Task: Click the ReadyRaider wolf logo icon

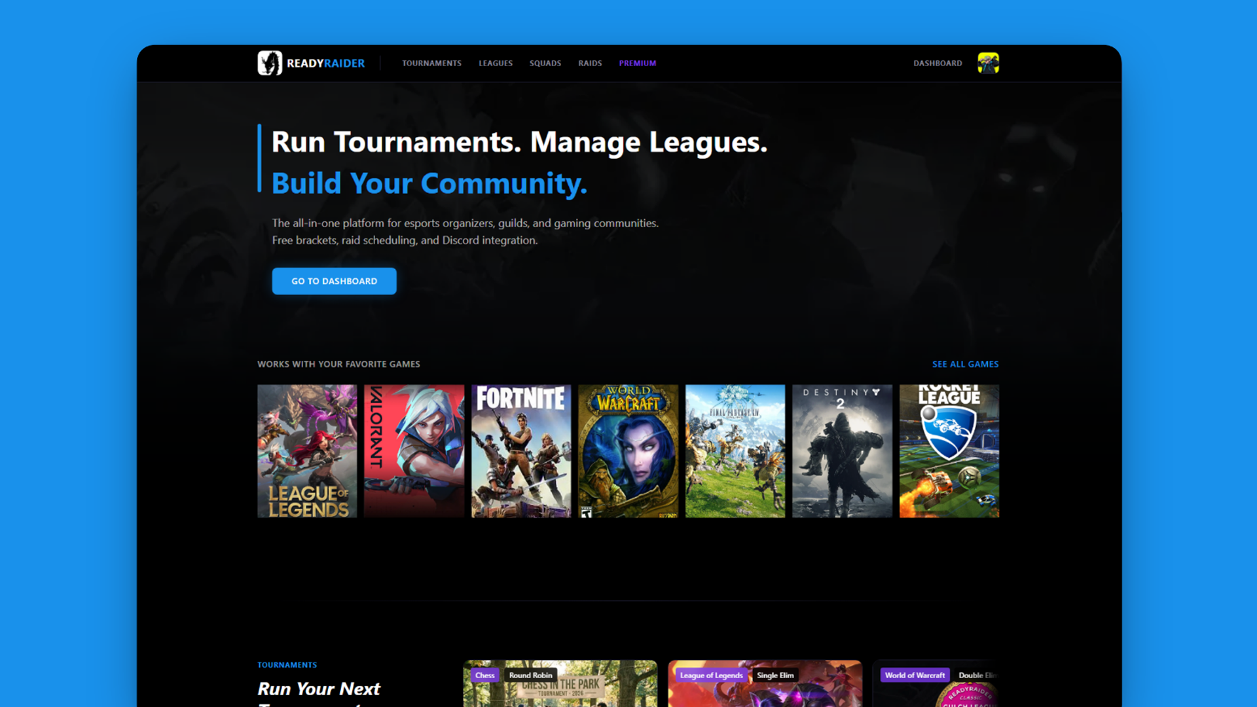Action: 270,63
